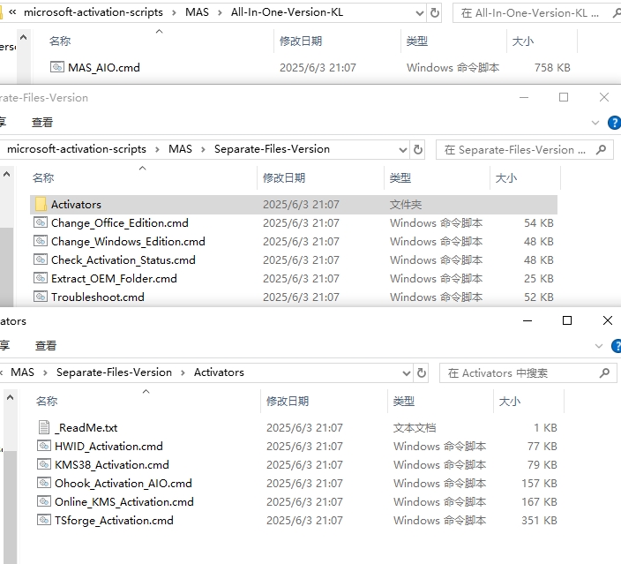
Task: Click the Activators folder icon
Action: (x=41, y=204)
